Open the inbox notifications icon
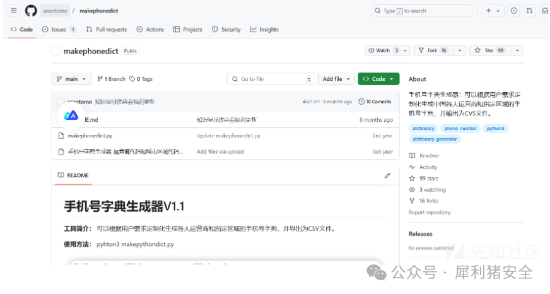Viewport: 550px width, 294px height. (x=545, y=11)
